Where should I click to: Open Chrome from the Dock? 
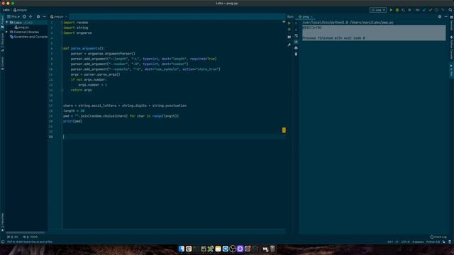pos(189,249)
